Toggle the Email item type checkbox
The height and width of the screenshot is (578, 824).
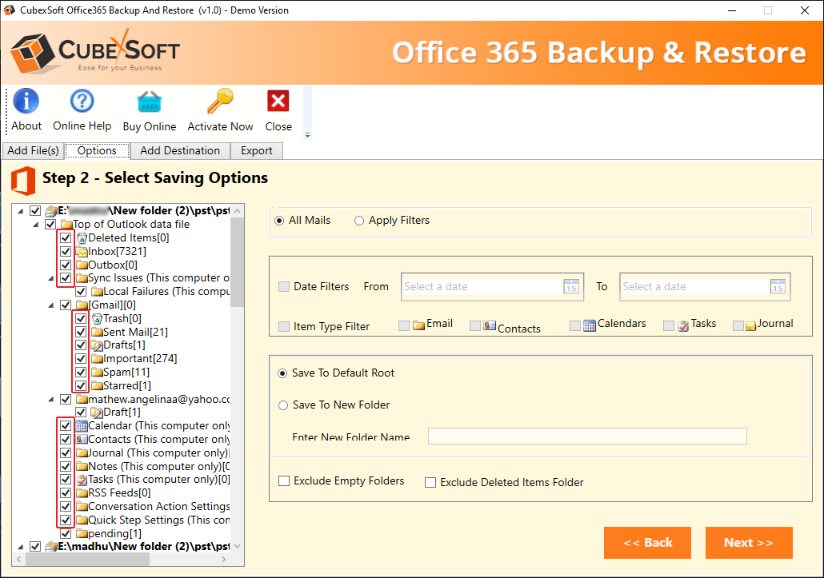tap(403, 326)
